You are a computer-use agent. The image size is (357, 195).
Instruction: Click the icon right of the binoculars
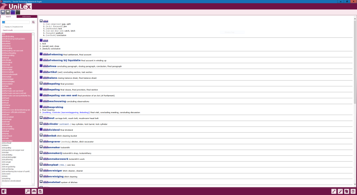[x=40, y=191]
